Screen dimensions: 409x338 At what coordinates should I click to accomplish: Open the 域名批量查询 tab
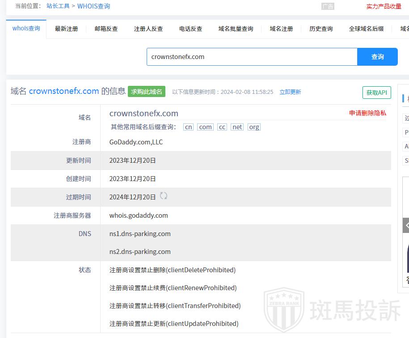[236, 29]
